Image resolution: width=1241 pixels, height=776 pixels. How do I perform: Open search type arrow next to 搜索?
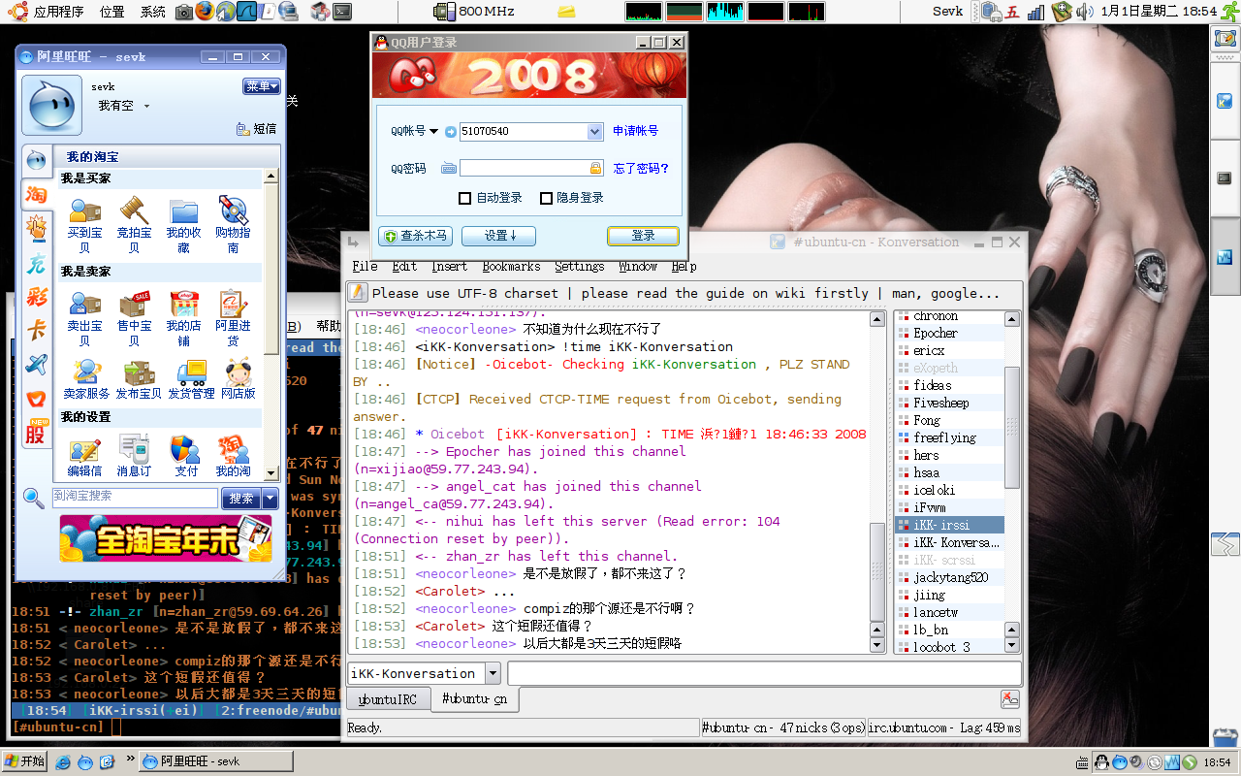(x=270, y=499)
